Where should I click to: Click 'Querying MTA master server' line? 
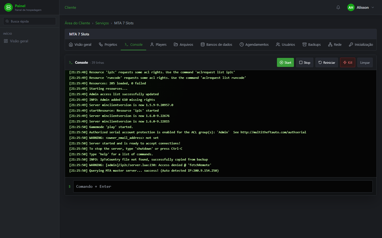[144, 171]
